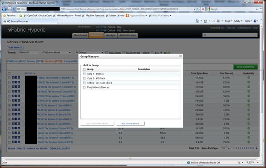Image resolution: width=266 pixels, height=168 pixels.
Task: Click the blue Help question mark icon
Action: click(x=255, y=21)
